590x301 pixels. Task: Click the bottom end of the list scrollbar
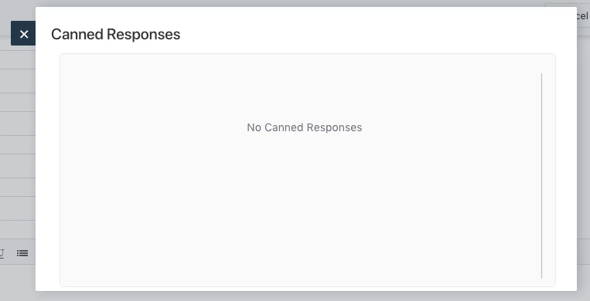click(x=542, y=276)
